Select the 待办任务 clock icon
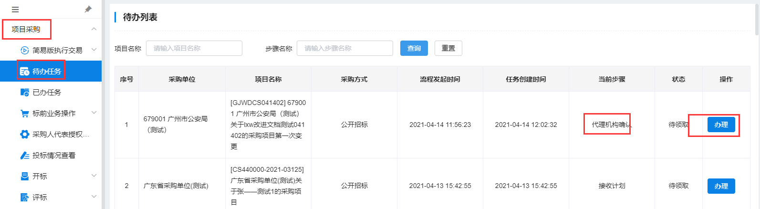 pos(25,71)
